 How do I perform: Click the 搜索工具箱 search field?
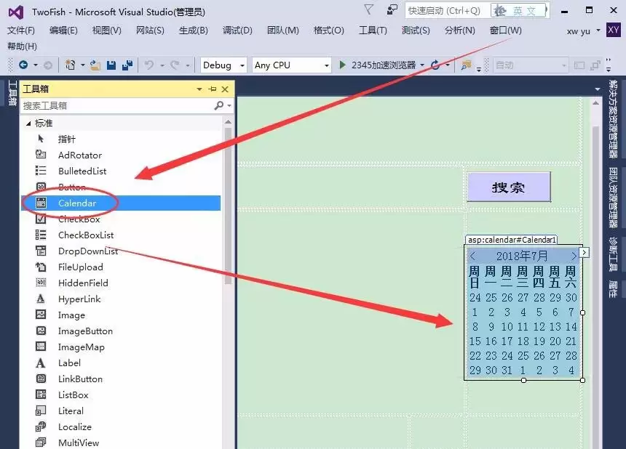pyautogui.click(x=109, y=105)
